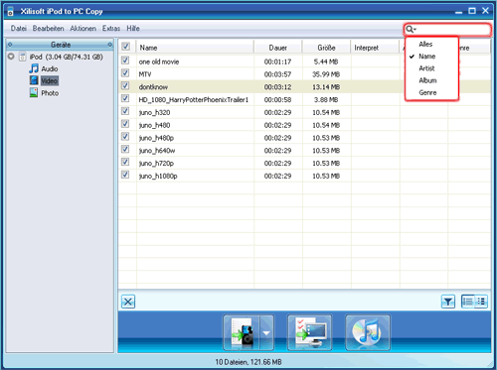
Task: Toggle the dontknow row checkbox
Action: pos(125,85)
